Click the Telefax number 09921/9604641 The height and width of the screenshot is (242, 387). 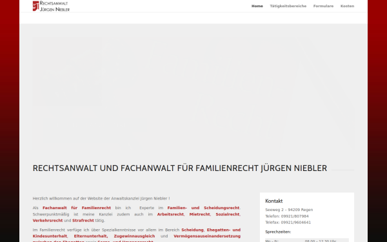288,222
